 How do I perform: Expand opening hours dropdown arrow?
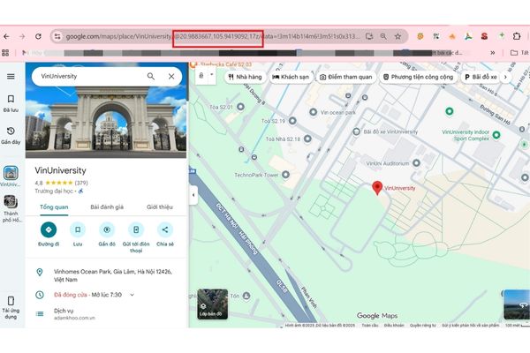coord(132,295)
